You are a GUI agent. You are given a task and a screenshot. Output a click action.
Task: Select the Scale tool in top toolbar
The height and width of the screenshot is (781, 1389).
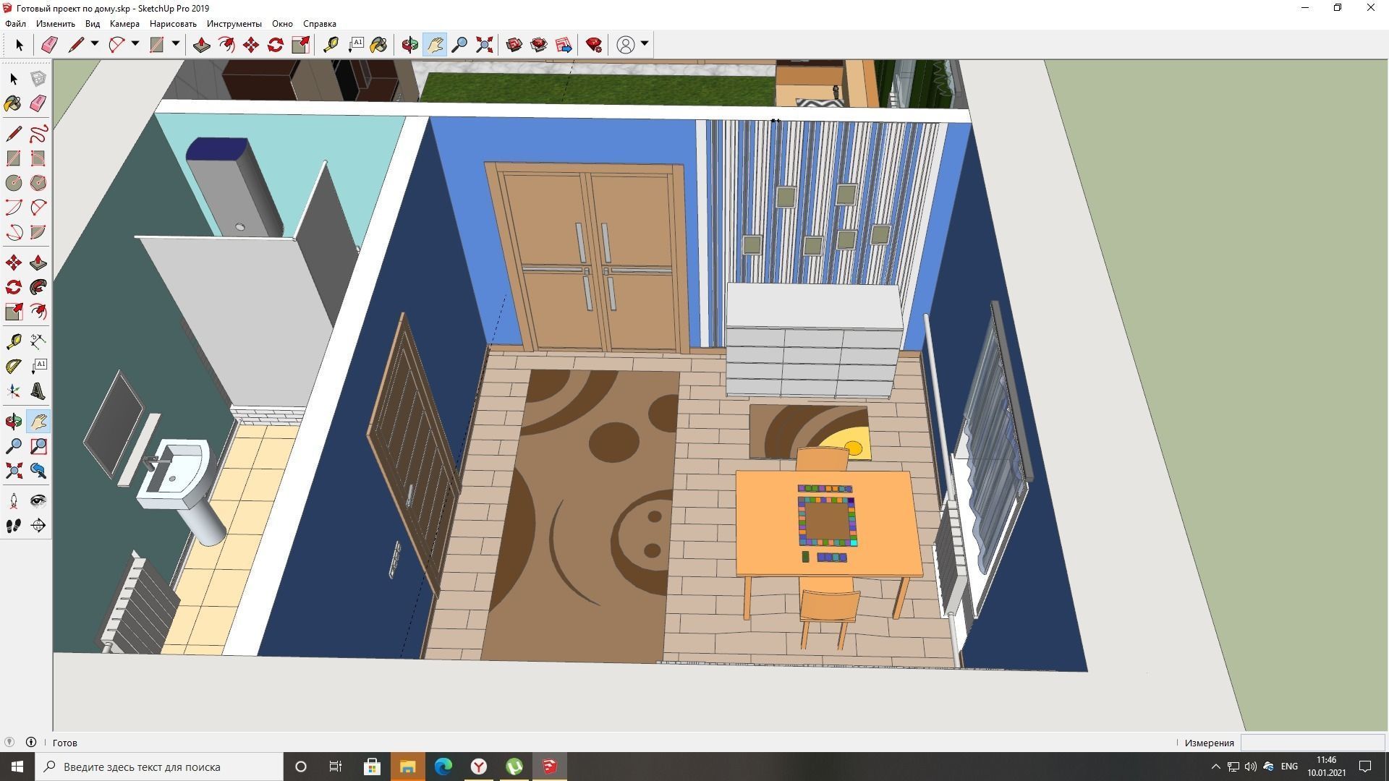click(300, 45)
